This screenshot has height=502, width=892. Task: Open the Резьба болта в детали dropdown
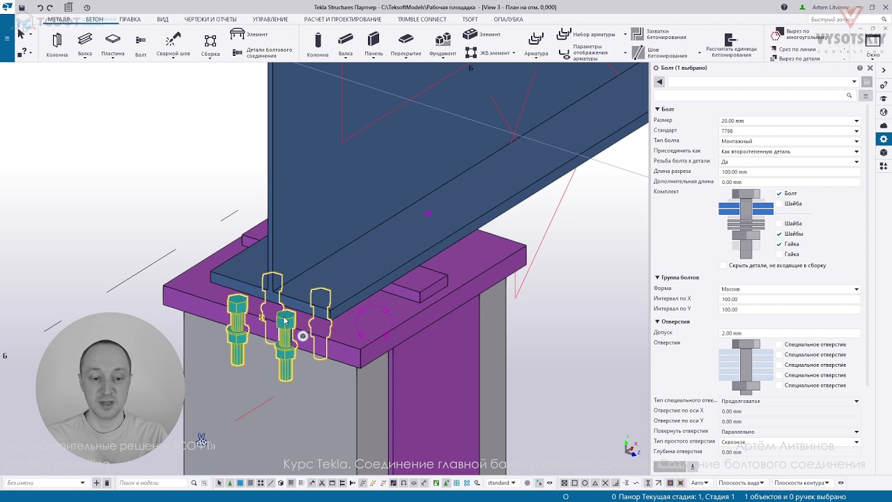(x=790, y=162)
